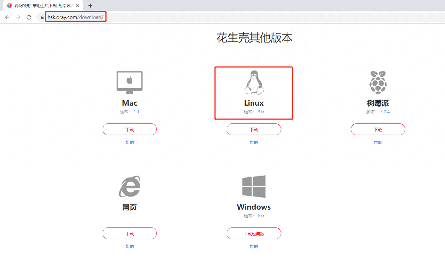Open 帮助 link under Windows
The height and width of the screenshot is (258, 445).
(x=254, y=247)
